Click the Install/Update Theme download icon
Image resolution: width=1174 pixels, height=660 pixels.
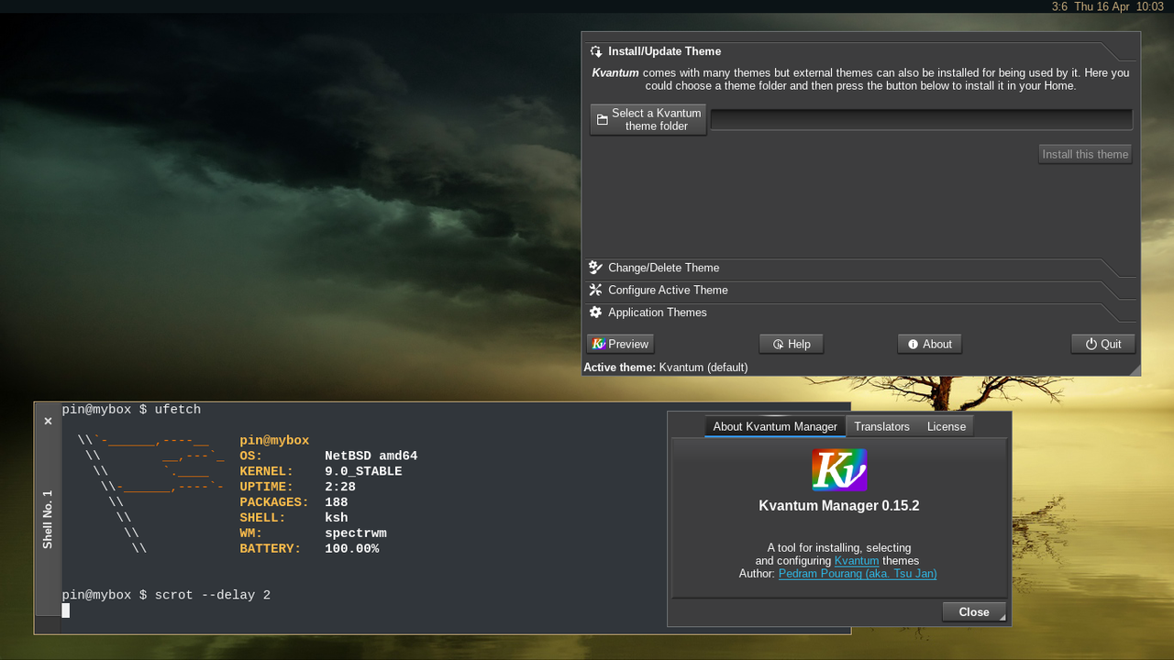596,51
